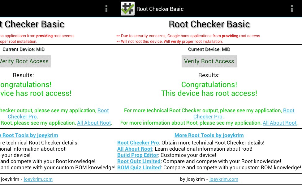This screenshot has width=302, height=186.
Task: Visit joeykrim.com in the right pane footer
Action: tap(224, 179)
